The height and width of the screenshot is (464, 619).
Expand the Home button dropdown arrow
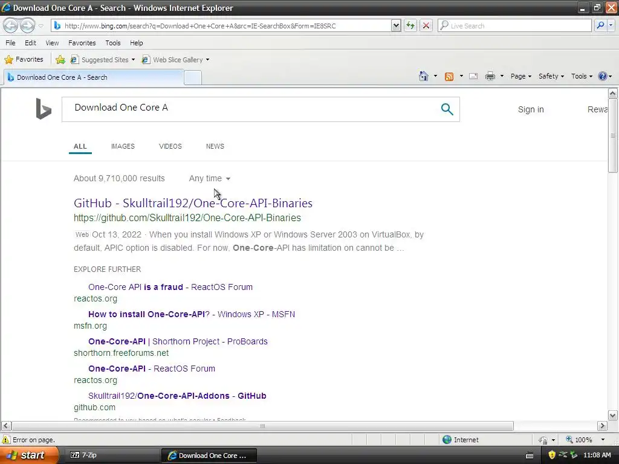point(435,76)
